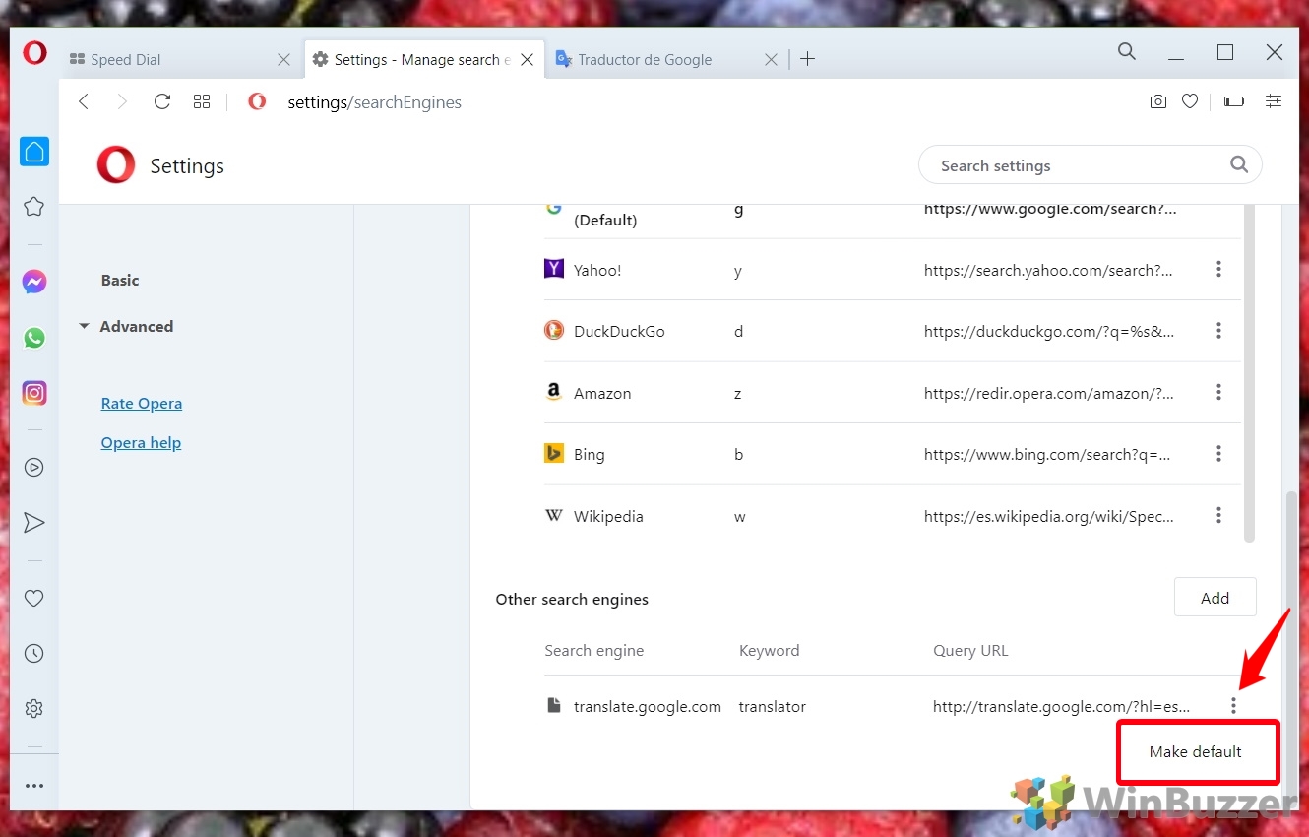Select the Wikipedia search engine name
This screenshot has height=837, width=1309.
pyautogui.click(x=608, y=516)
